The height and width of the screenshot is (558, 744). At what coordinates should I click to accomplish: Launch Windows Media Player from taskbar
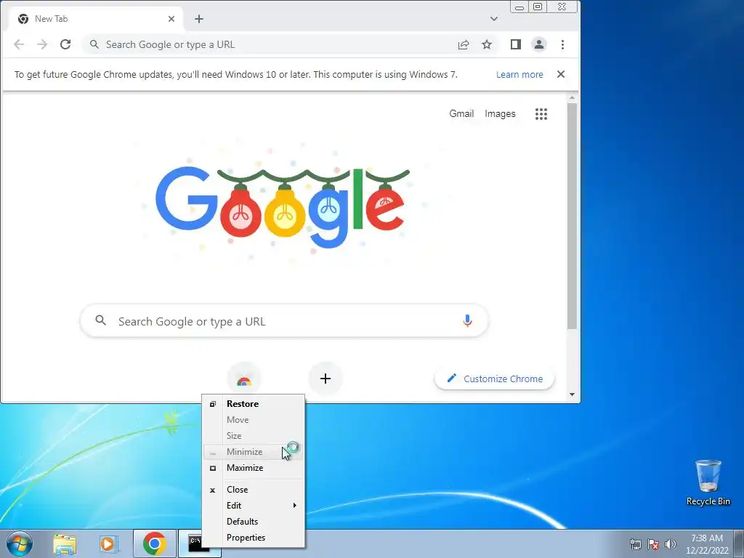[108, 543]
